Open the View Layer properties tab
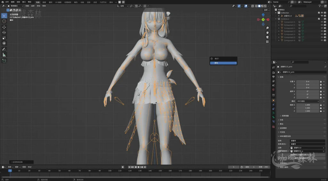Screen dimensions: 328x181 pyautogui.click(x=274, y=81)
